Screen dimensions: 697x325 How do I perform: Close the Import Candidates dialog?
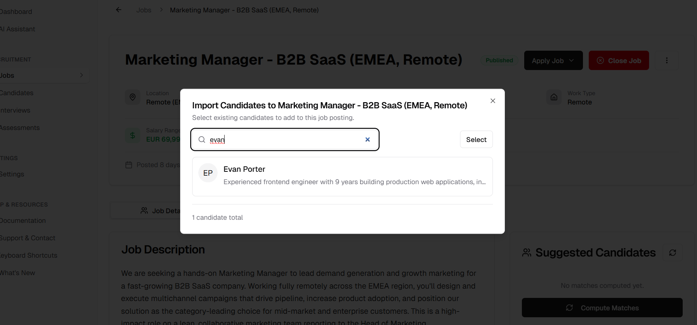point(493,101)
